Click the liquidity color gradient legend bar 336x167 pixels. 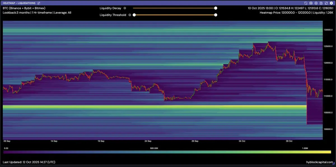click(x=167, y=152)
